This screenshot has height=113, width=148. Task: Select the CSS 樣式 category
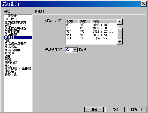pyautogui.click(x=11, y=19)
